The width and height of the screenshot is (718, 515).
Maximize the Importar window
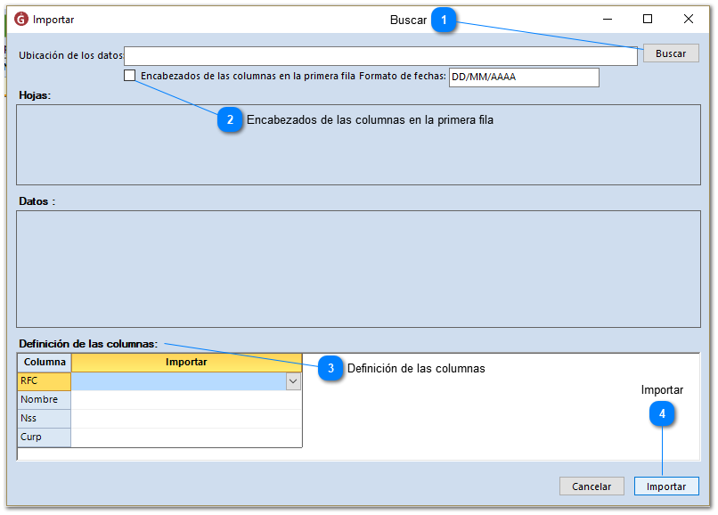(x=648, y=19)
